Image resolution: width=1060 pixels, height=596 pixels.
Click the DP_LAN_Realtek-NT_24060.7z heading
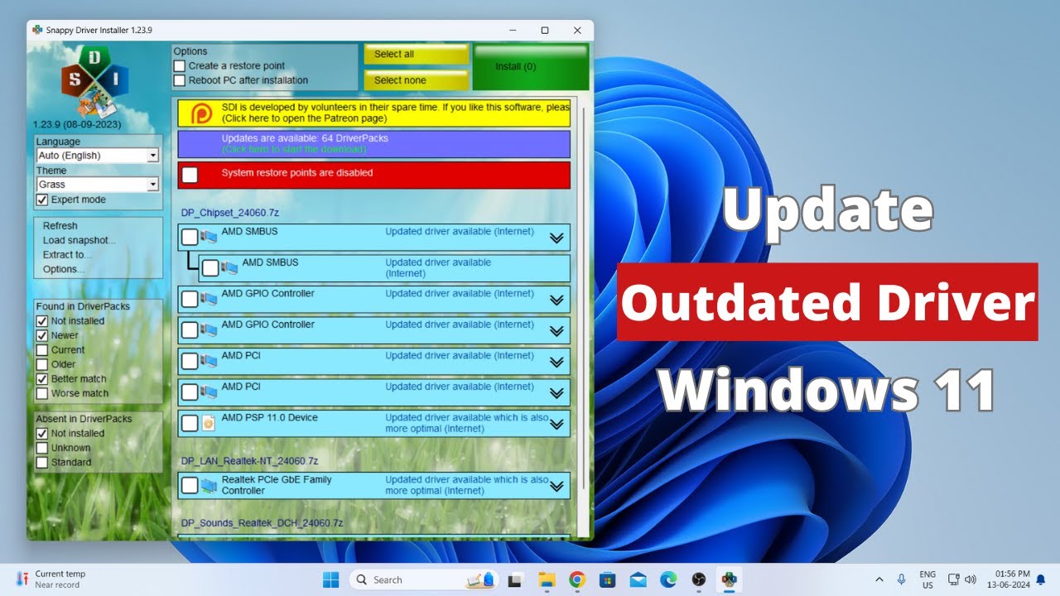click(x=249, y=461)
